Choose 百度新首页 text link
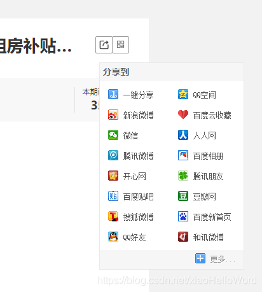The width and height of the screenshot is (262, 292). click(212, 217)
